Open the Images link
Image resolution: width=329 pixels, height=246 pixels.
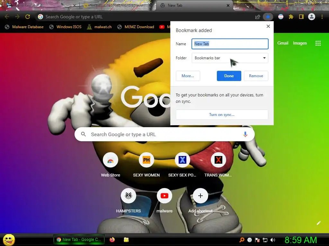click(x=300, y=43)
